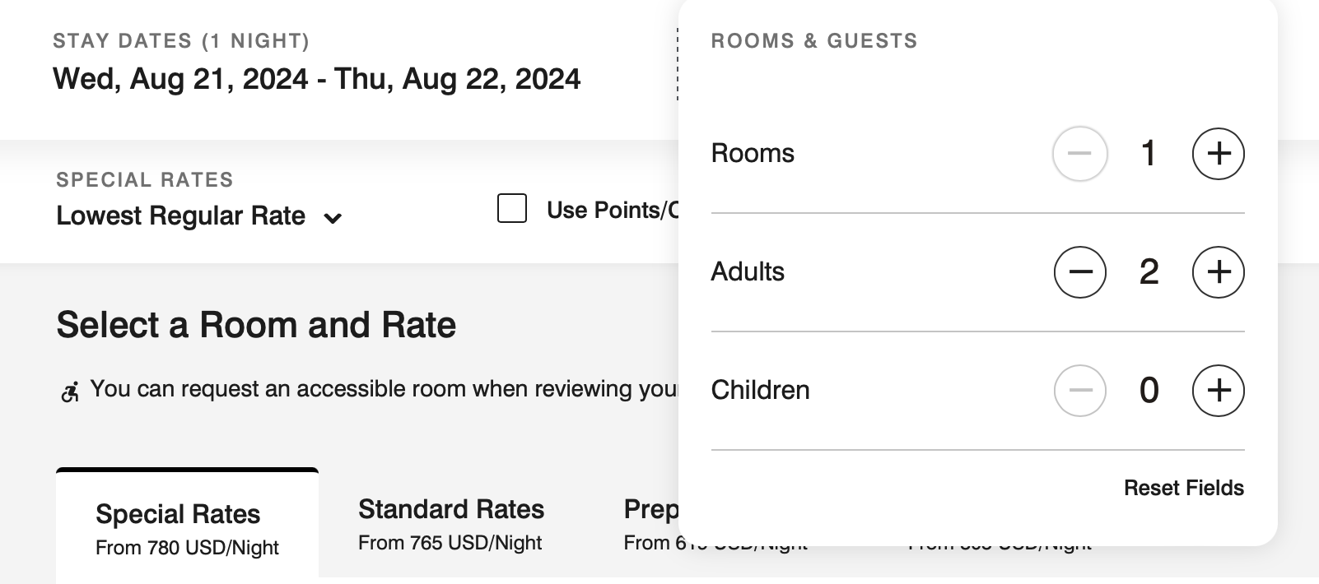1319x584 pixels.
Task: Add a child with the plus button
Action: tap(1218, 391)
